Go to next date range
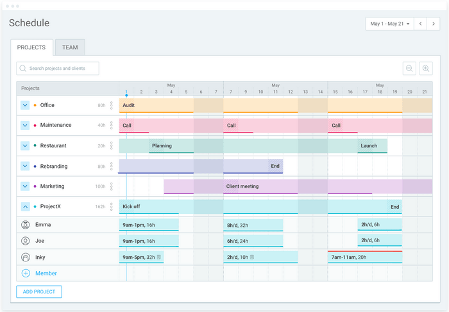This screenshot has height=312, width=449. tap(434, 24)
